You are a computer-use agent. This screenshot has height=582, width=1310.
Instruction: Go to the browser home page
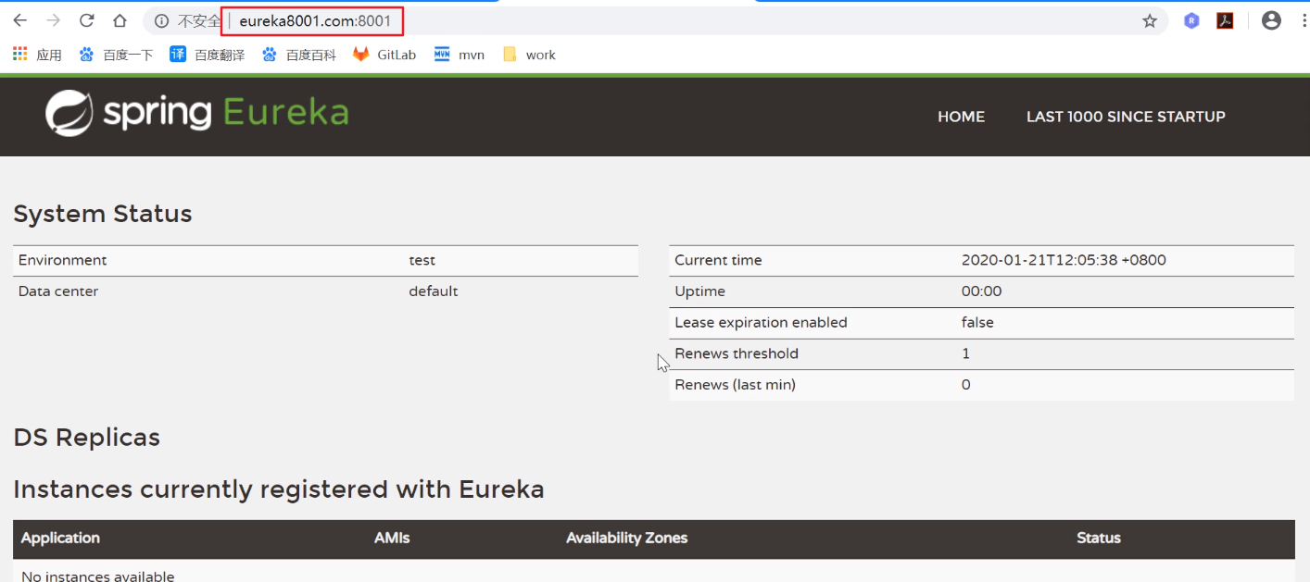click(120, 20)
